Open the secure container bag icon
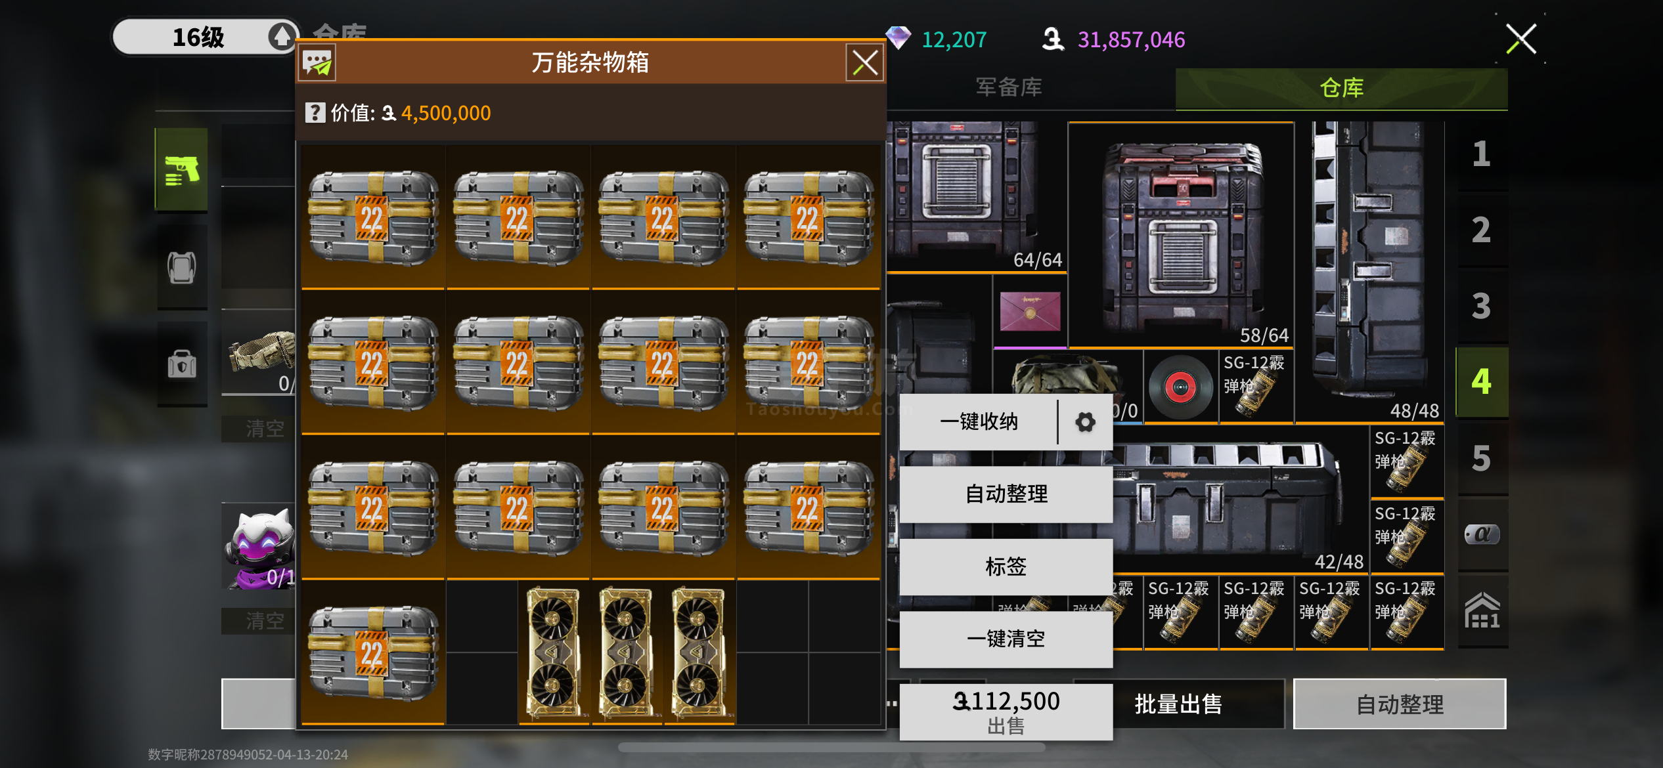 [182, 364]
